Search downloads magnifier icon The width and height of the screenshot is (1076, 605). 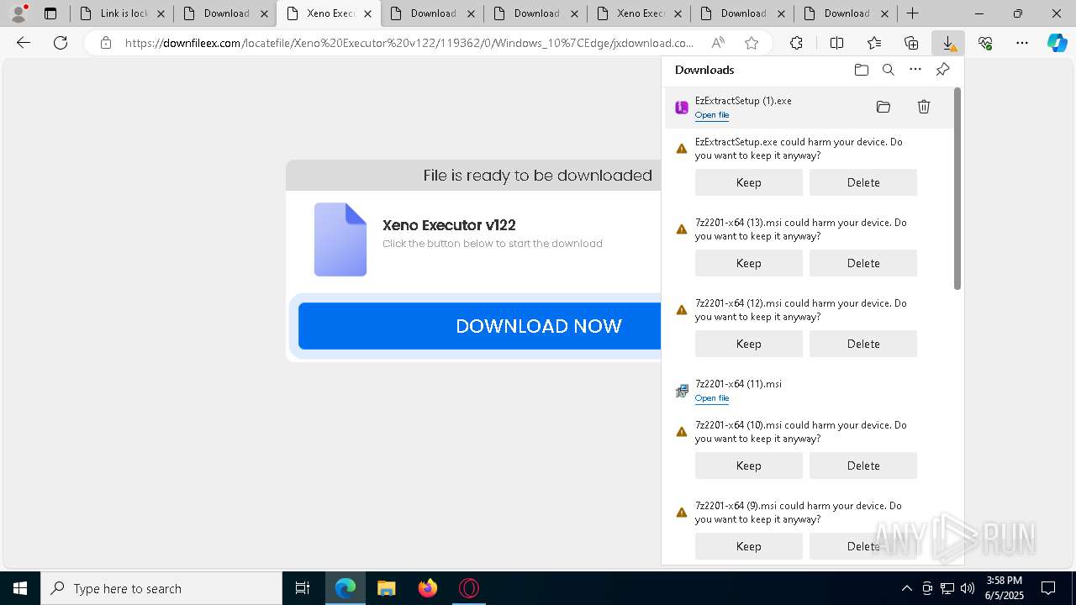click(x=889, y=70)
